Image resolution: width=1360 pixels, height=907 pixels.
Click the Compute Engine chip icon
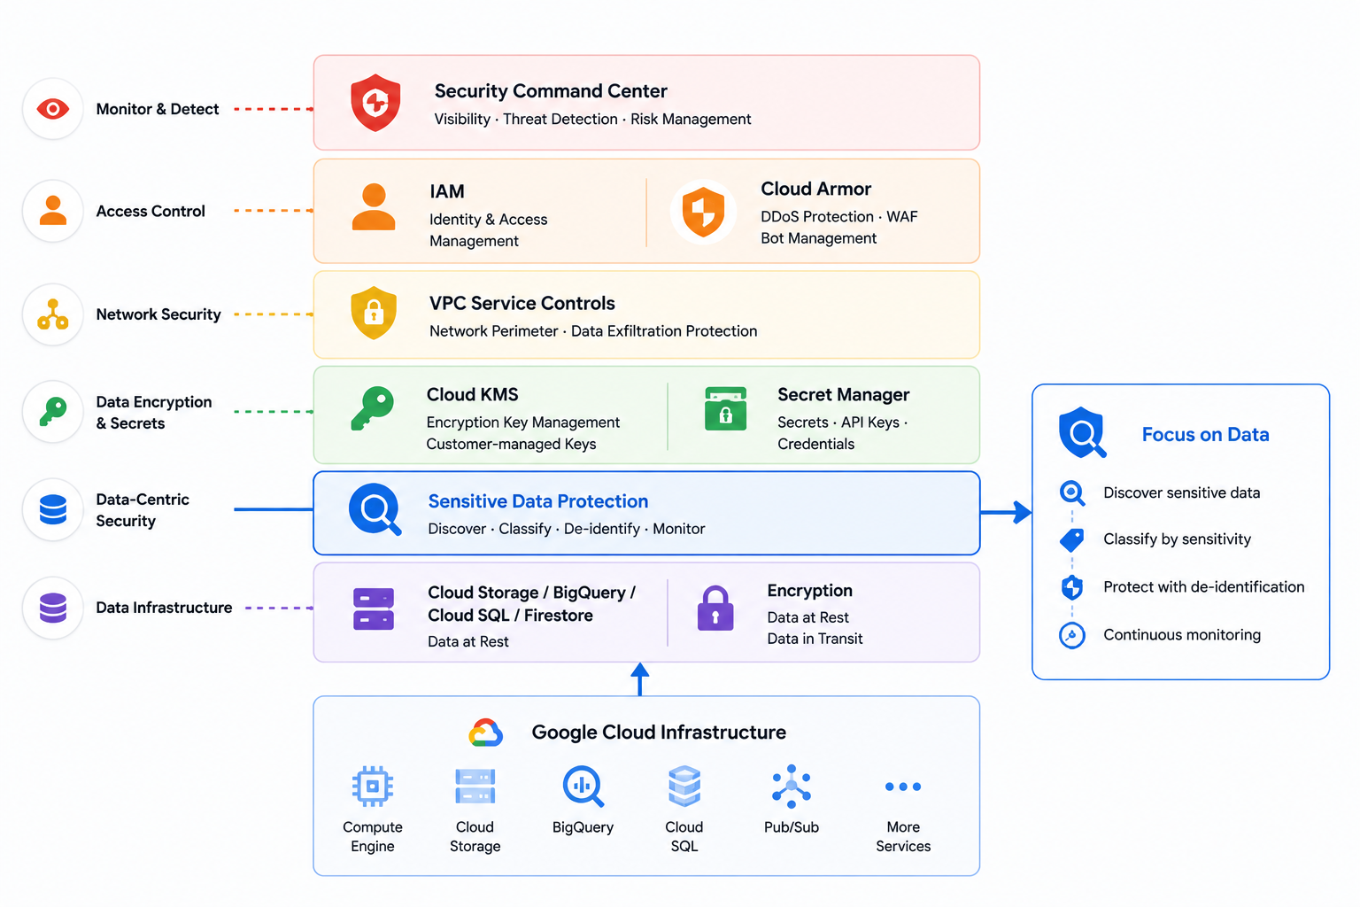click(373, 786)
